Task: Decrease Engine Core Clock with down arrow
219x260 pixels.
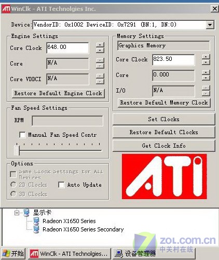Action: [100, 50]
